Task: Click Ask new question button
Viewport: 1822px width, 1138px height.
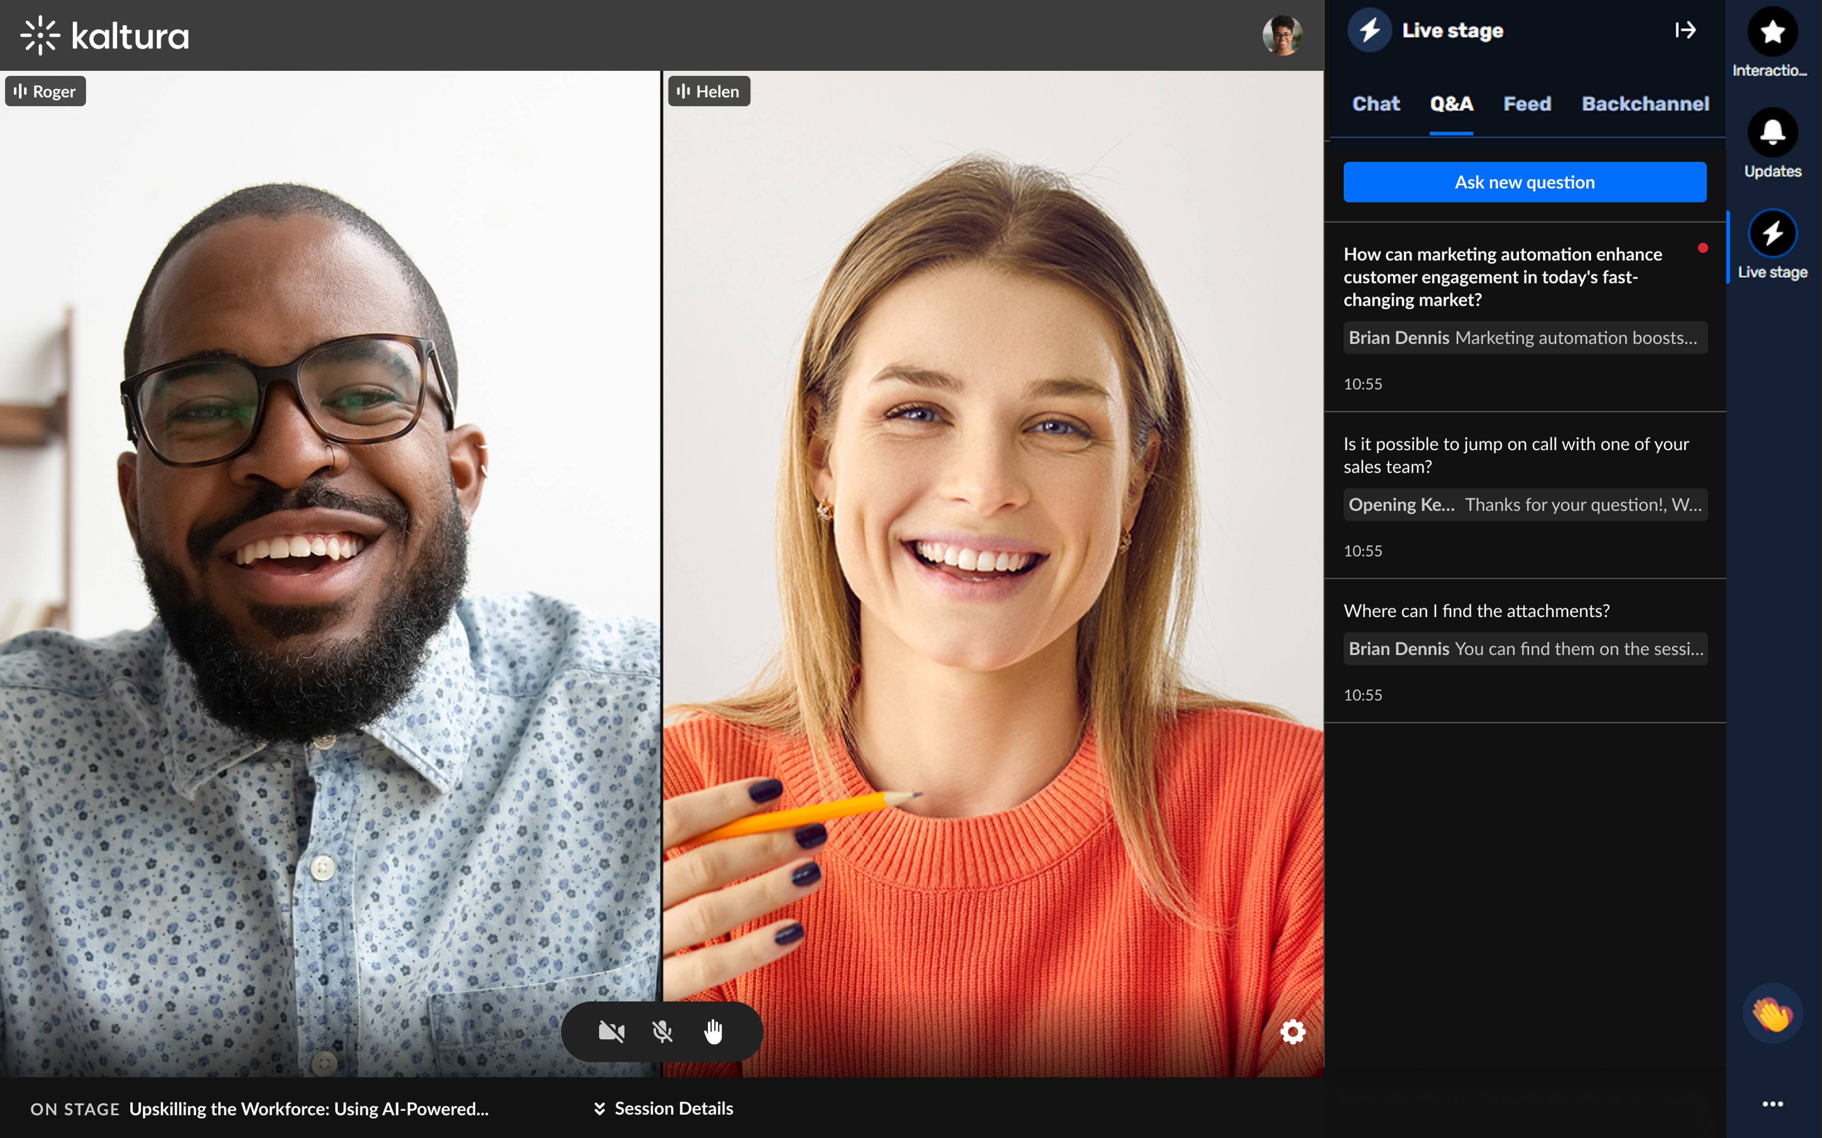Action: [x=1525, y=182]
